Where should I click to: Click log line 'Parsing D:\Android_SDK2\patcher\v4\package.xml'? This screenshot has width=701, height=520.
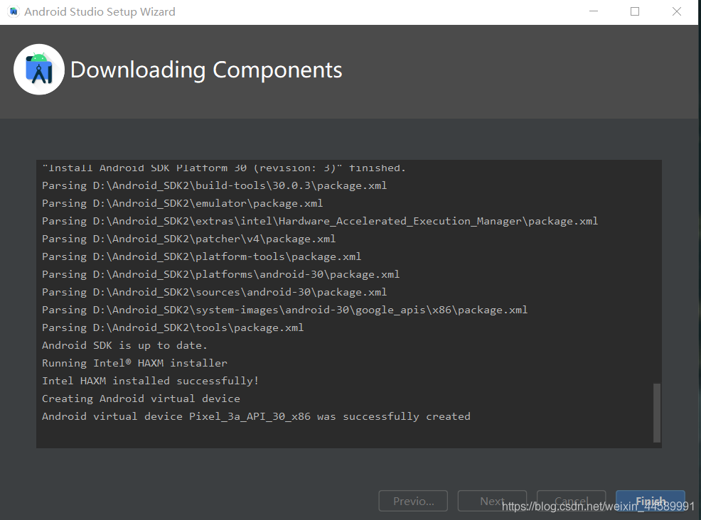(x=188, y=239)
